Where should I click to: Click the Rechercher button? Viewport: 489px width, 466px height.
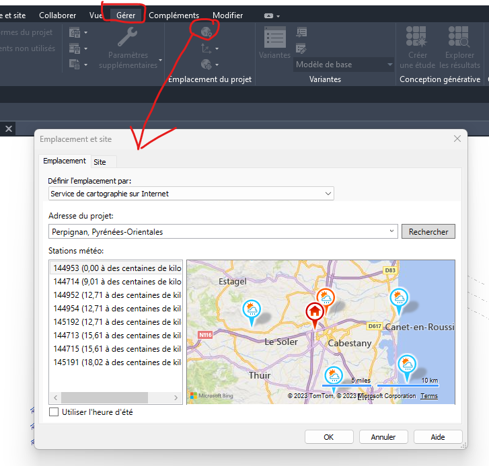(x=428, y=231)
